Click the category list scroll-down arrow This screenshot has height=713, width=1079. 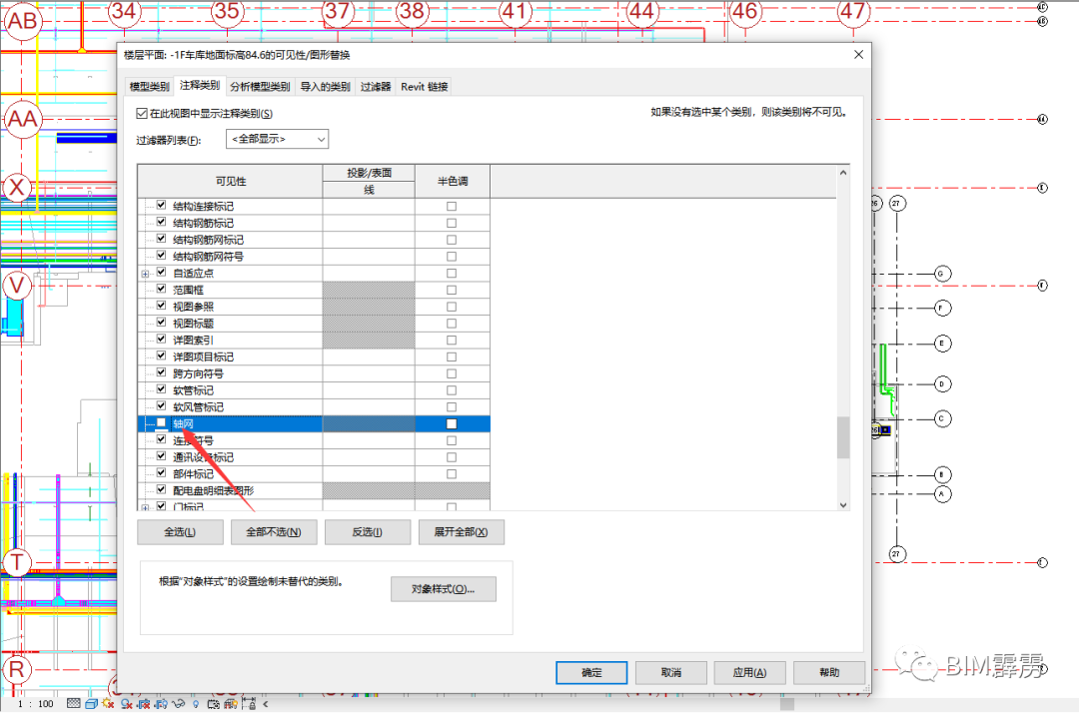(843, 504)
